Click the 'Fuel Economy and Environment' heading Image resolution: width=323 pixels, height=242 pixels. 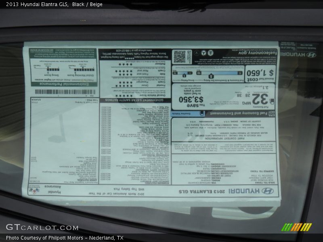(239, 113)
